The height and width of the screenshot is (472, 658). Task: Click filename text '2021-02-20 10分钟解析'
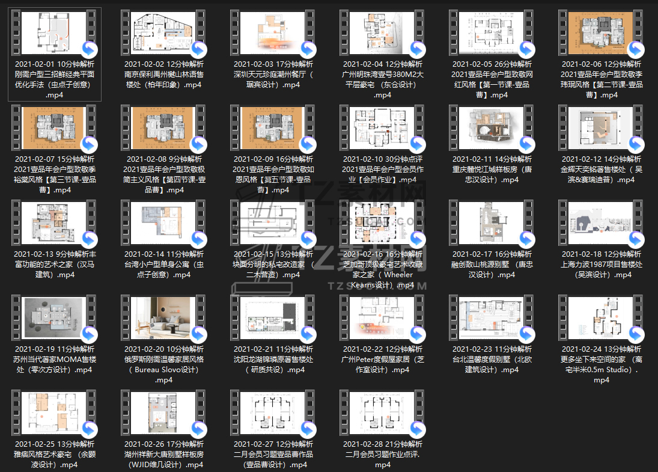pos(164,349)
